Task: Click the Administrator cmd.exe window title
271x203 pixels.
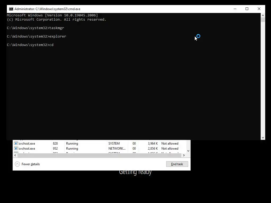Action: pyautogui.click(x=47, y=9)
